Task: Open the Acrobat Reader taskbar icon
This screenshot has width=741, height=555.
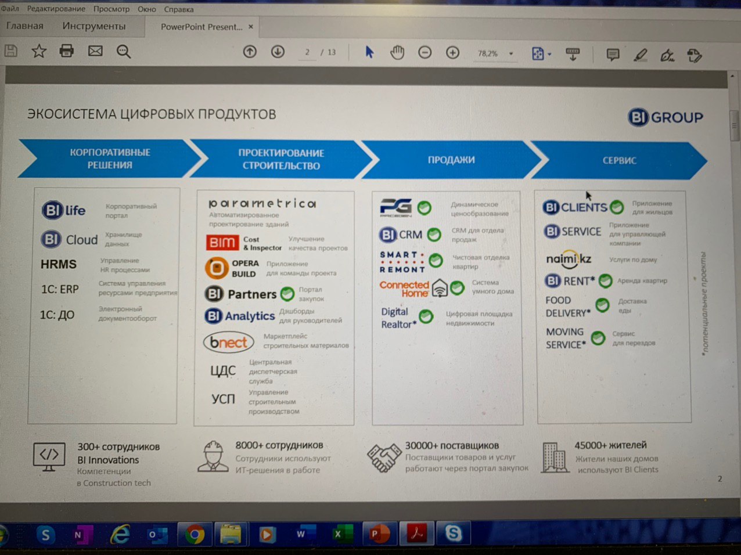Action: point(417,534)
